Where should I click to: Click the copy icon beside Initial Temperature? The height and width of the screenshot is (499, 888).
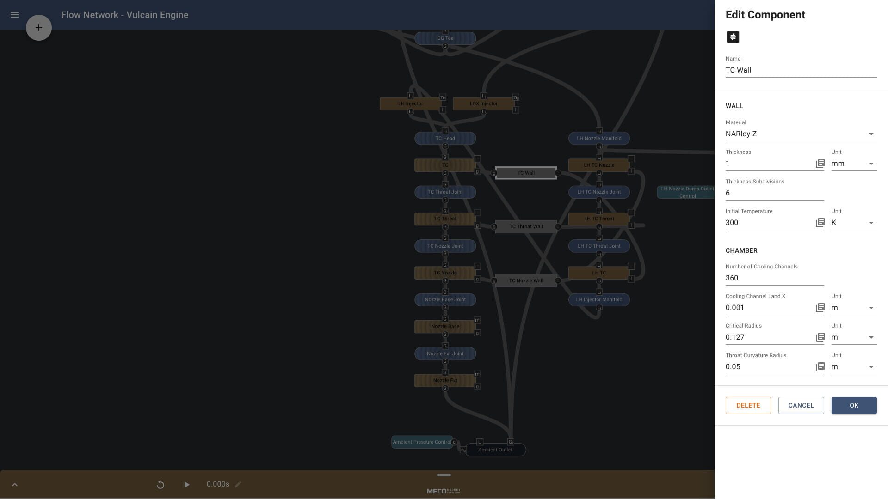[820, 222]
